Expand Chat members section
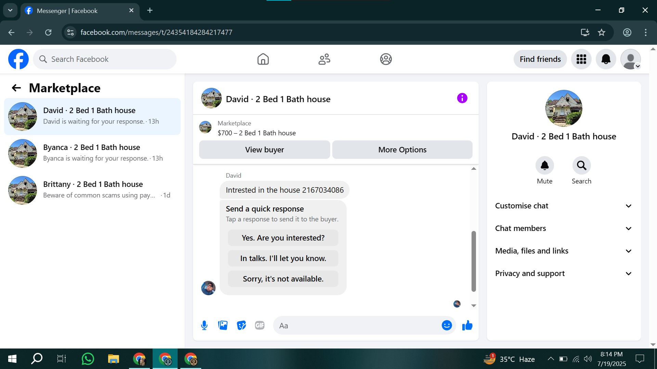This screenshot has height=369, width=657. coord(563,228)
